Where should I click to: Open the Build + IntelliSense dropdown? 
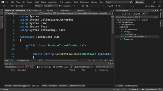coord(84,67)
